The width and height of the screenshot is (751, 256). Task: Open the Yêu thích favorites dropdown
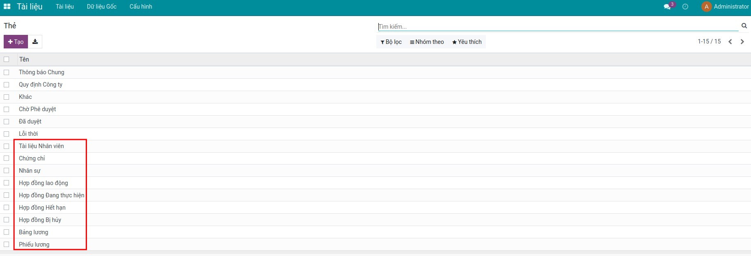click(x=467, y=42)
